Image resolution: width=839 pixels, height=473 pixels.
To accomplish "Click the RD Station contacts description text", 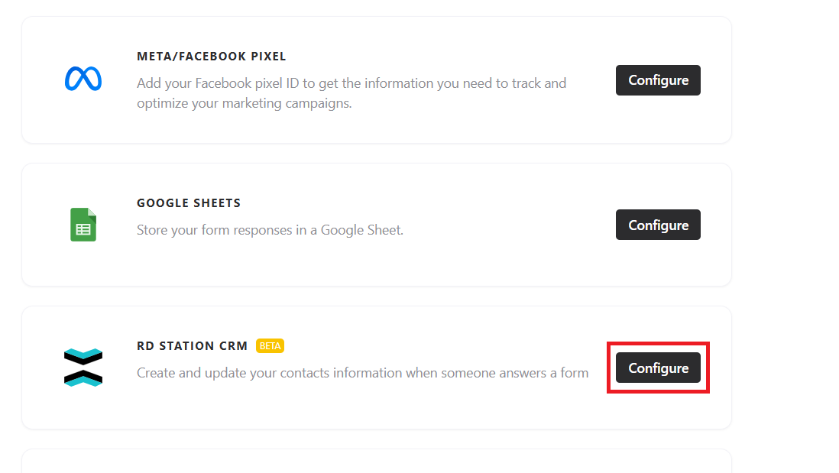I will 362,373.
